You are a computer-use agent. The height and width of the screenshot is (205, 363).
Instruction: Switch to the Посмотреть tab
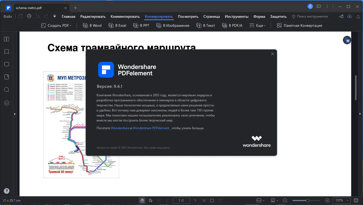pyautogui.click(x=188, y=16)
